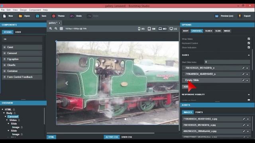Zoom out the canvas magnifier icon
255x143 pixels.
click(56, 29)
